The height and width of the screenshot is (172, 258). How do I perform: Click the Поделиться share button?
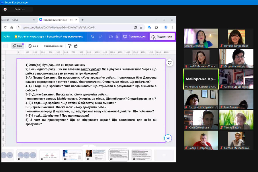point(162,37)
